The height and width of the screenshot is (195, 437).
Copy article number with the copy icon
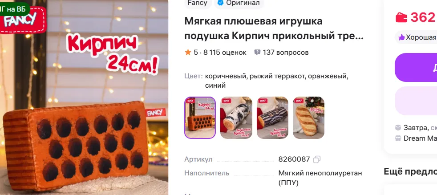[316, 159]
